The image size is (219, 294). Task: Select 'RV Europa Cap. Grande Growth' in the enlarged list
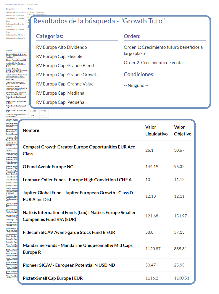[67, 75]
